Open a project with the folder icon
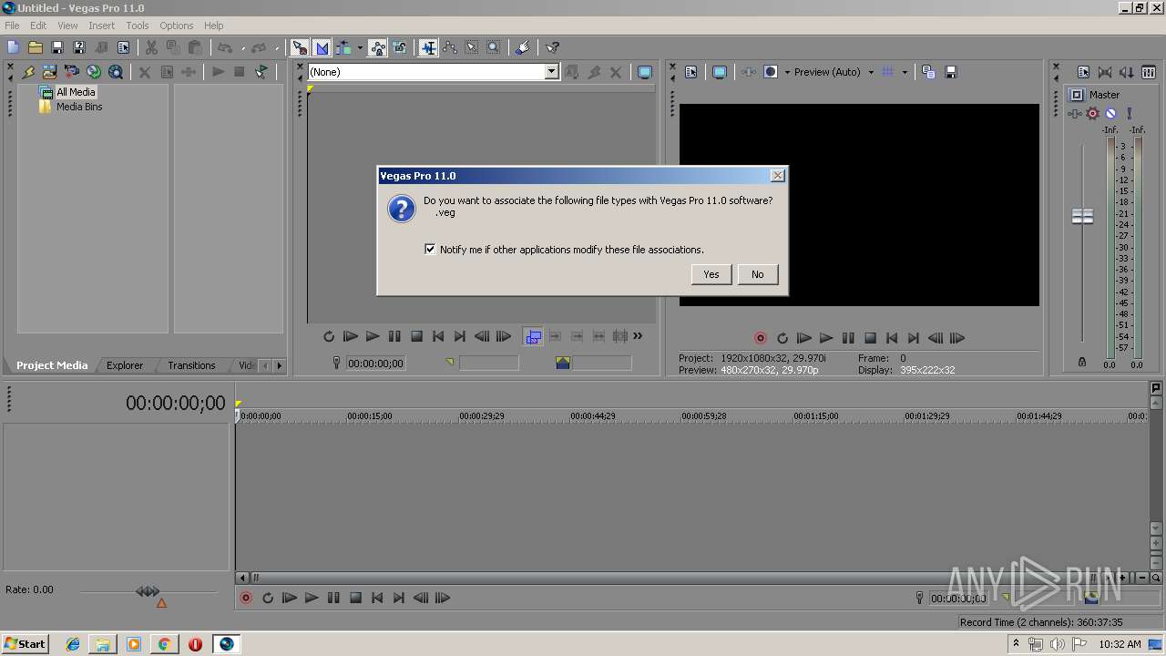Screen dimensions: 1166x656 click(x=36, y=47)
